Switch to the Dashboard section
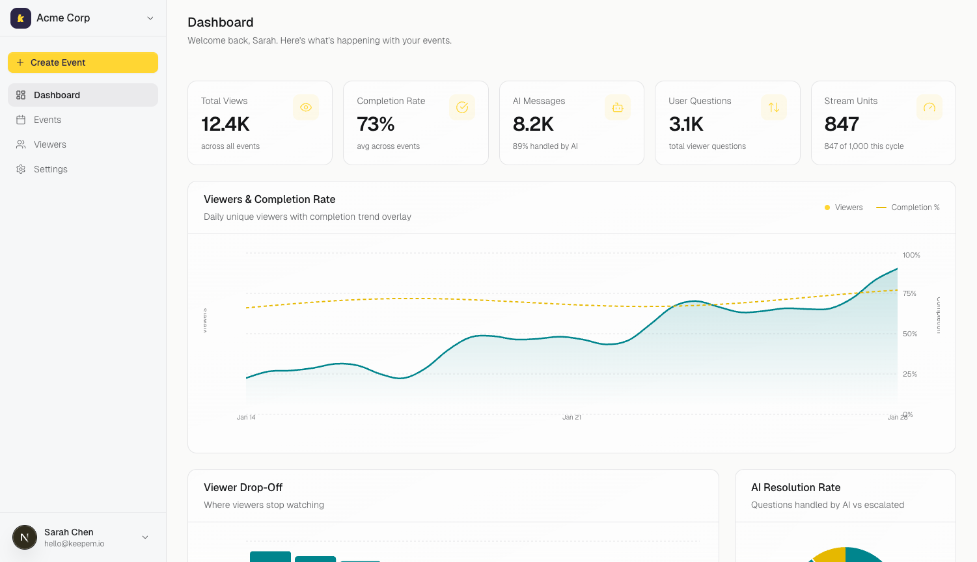Viewport: 977px width, 562px height. 58,95
